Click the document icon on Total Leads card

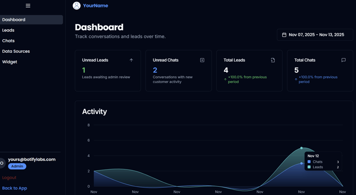(x=273, y=60)
